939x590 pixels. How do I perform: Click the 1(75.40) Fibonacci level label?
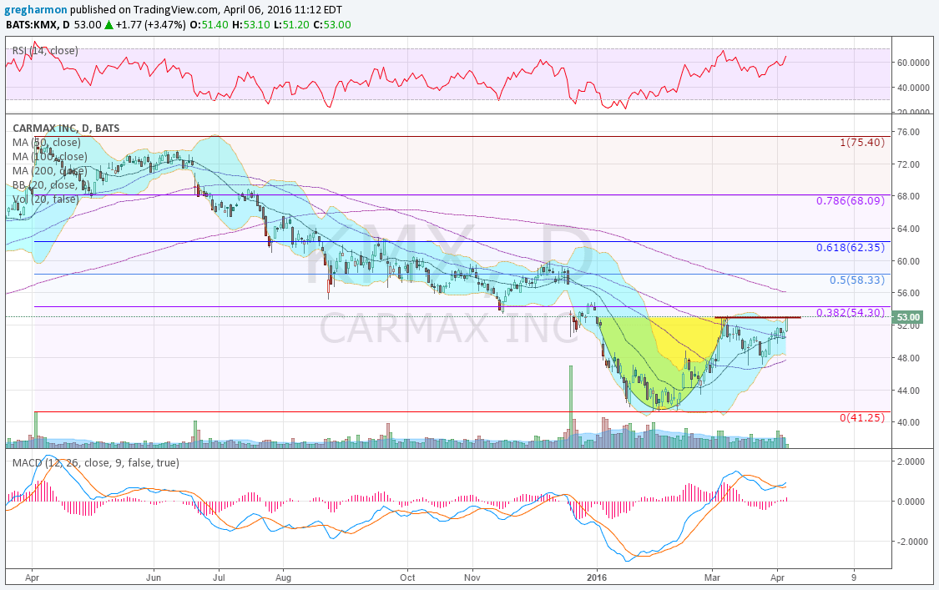861,143
